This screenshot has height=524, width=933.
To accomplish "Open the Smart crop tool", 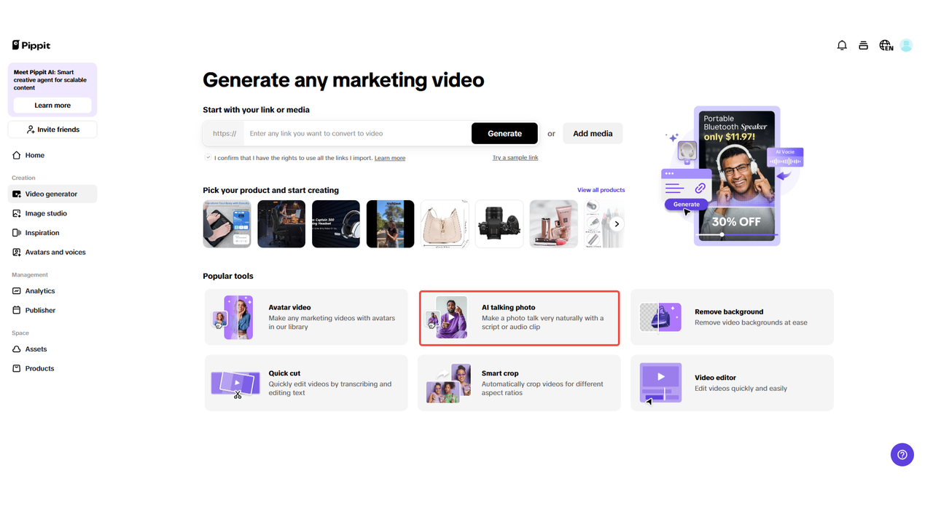I will [x=519, y=383].
